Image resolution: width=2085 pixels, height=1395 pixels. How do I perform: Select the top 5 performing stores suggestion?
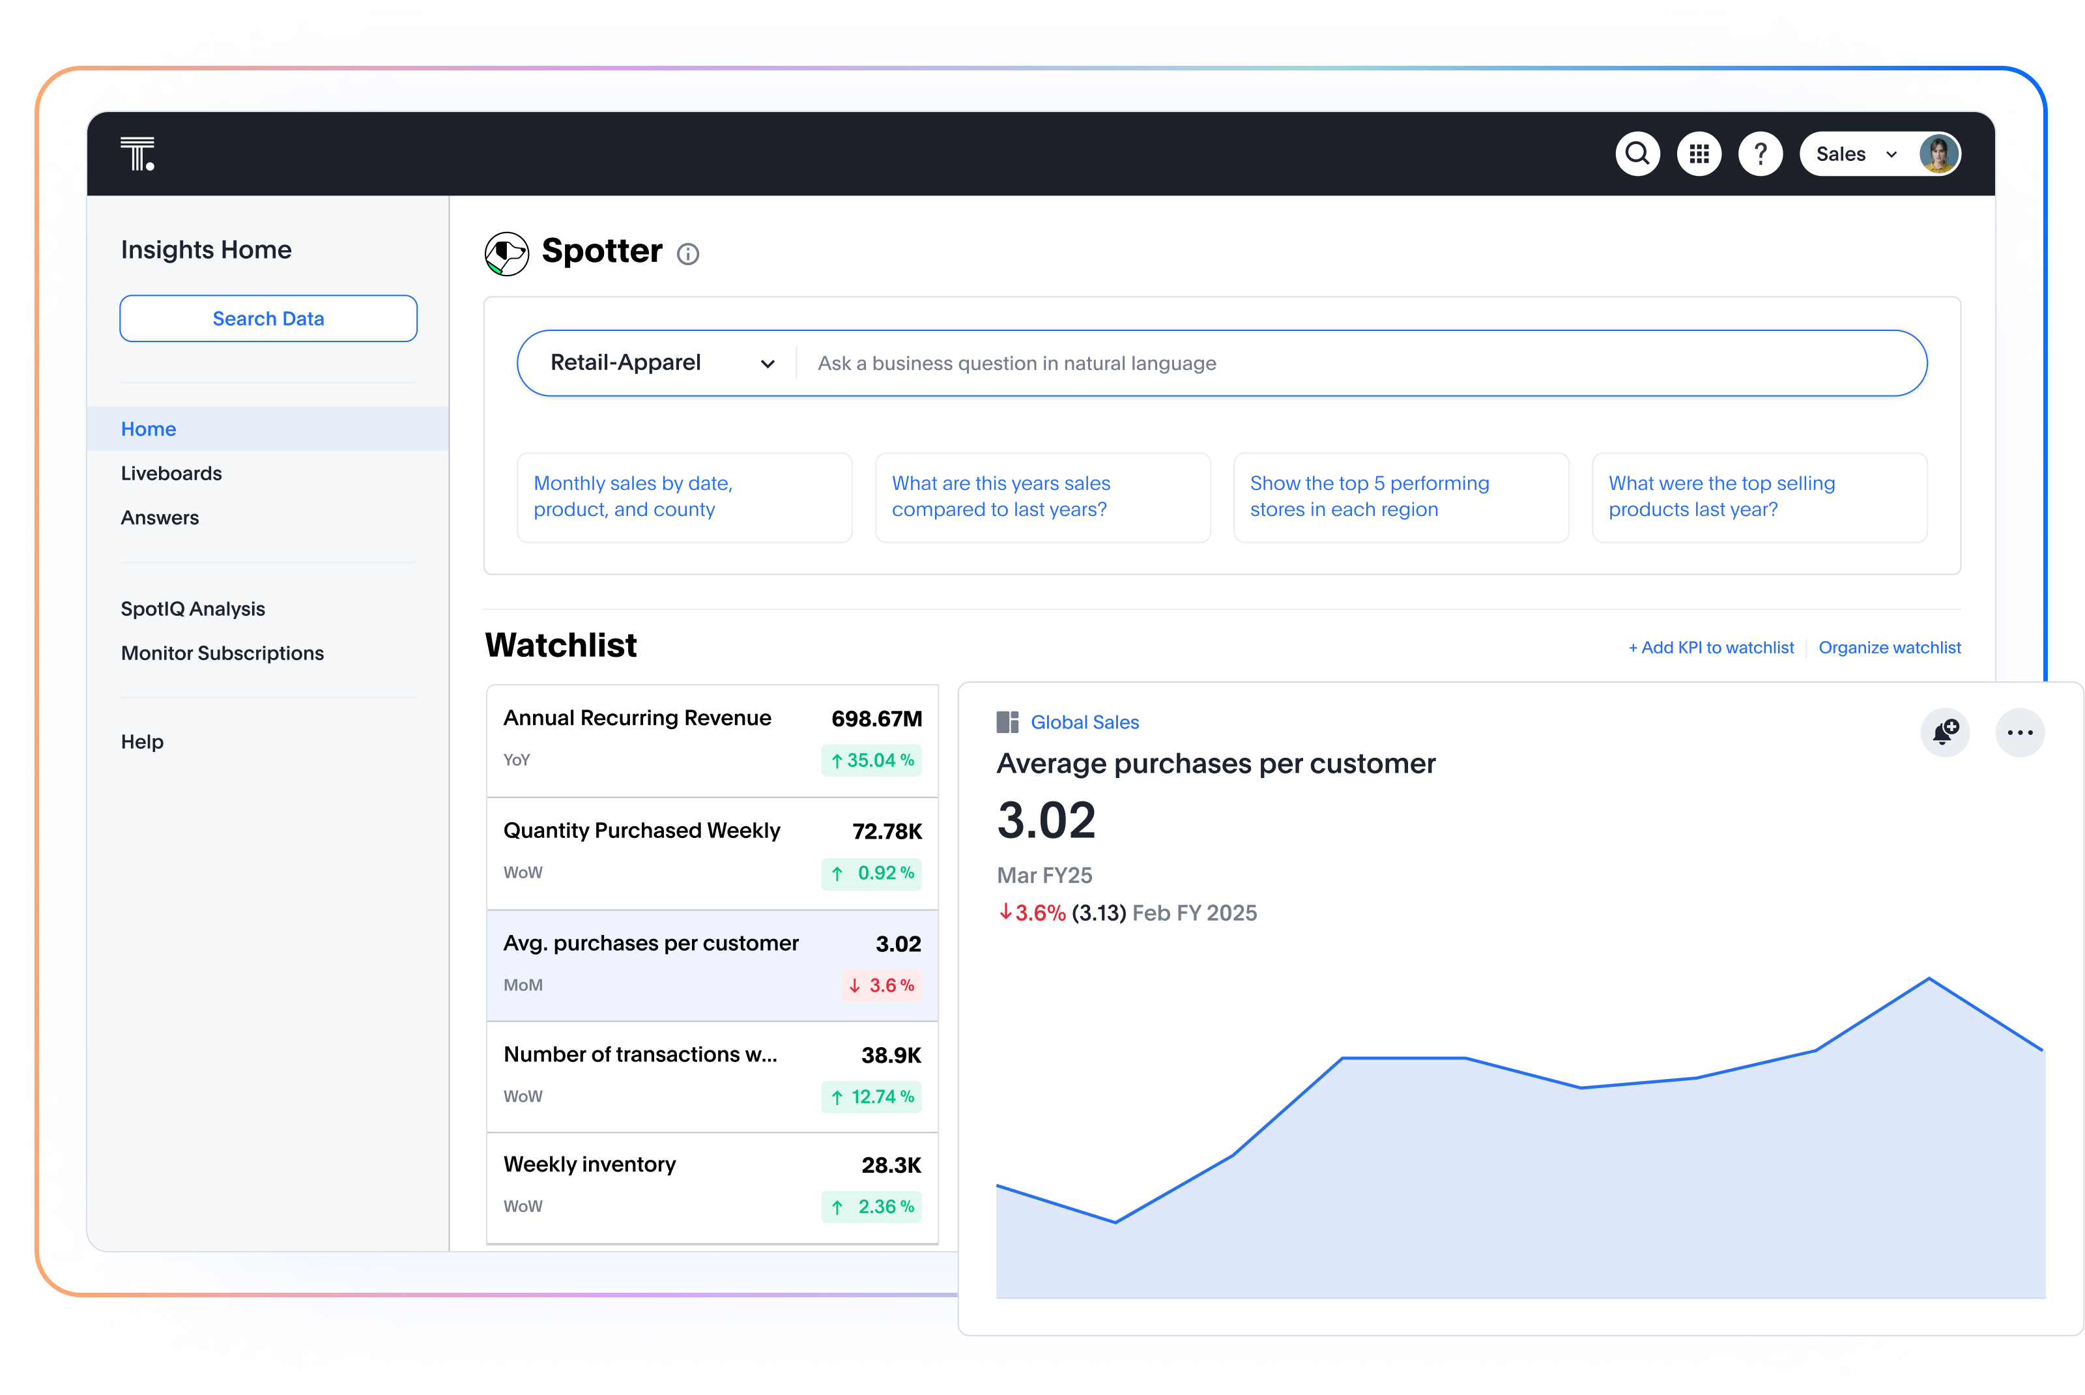[1400, 496]
